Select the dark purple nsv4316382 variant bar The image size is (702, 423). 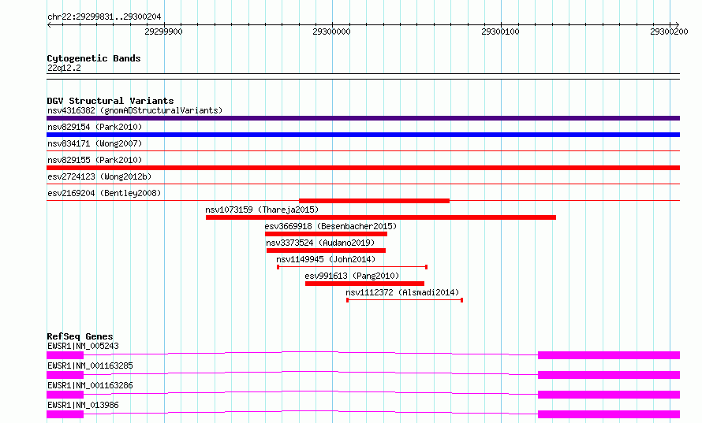pos(363,118)
